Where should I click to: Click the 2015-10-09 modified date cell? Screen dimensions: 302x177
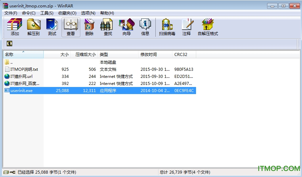point(155,83)
